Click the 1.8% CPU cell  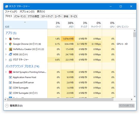(54, 39)
